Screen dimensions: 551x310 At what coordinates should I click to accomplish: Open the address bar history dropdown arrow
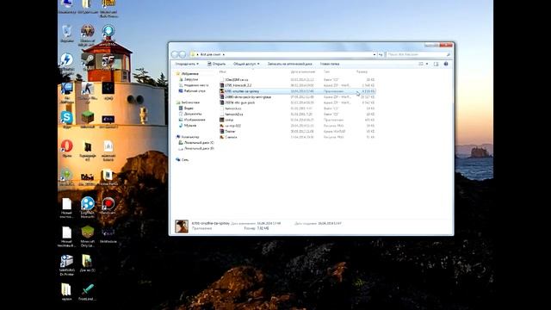tap(375, 54)
